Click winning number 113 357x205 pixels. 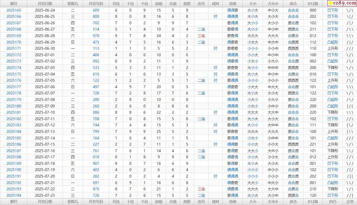[96, 48]
